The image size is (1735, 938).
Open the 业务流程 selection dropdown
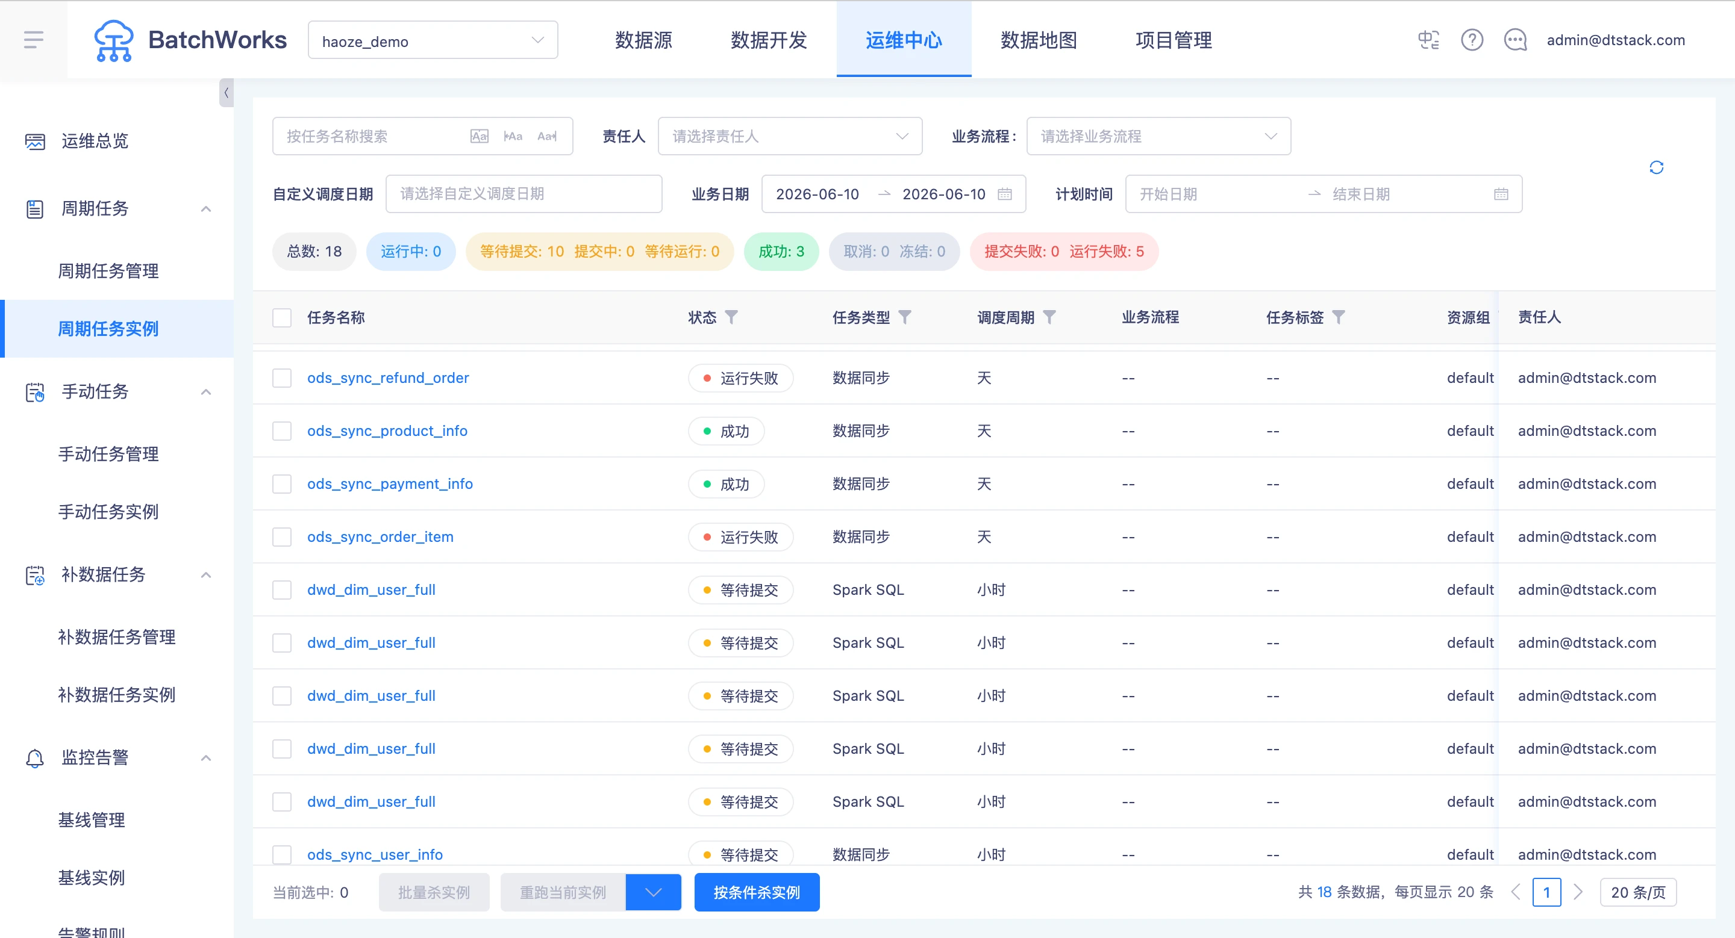pyautogui.click(x=1158, y=137)
